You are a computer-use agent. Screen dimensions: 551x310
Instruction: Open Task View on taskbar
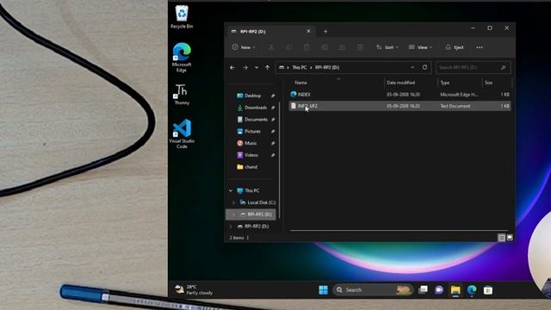423,290
